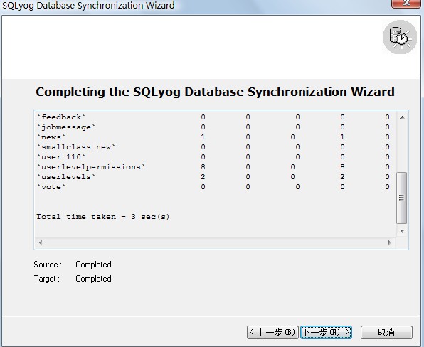Click the `userlevelpermissions` table entry
This screenshot has height=347, width=424.
91,167
